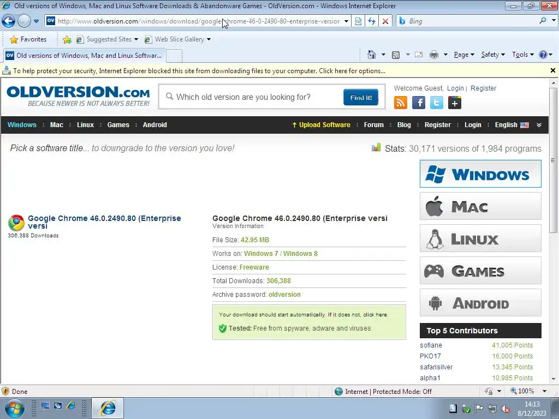Click the blocked download information bar
The width and height of the screenshot is (559, 419).
[x=275, y=71]
